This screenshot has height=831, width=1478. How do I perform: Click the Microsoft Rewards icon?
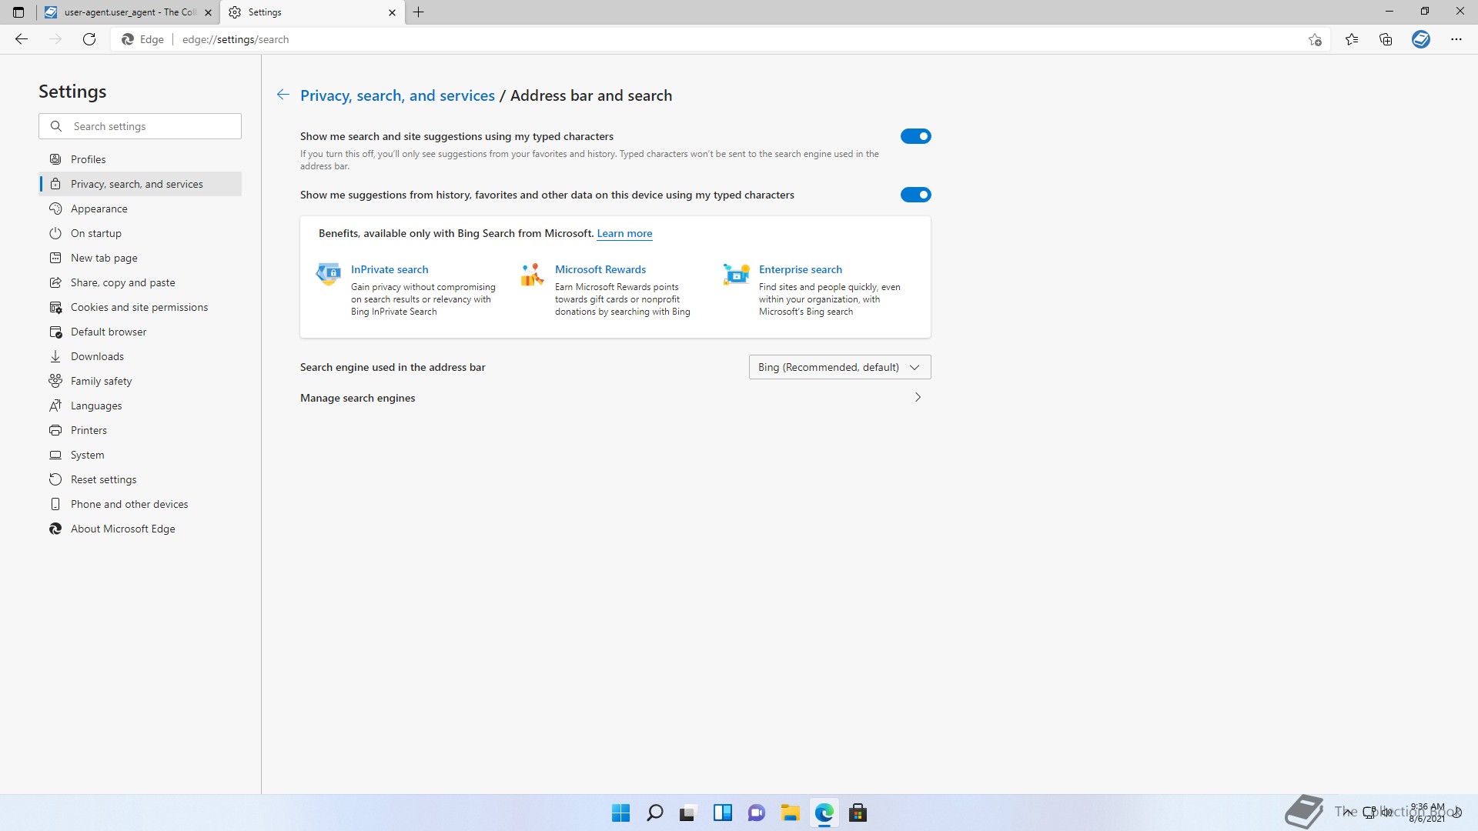coord(532,274)
